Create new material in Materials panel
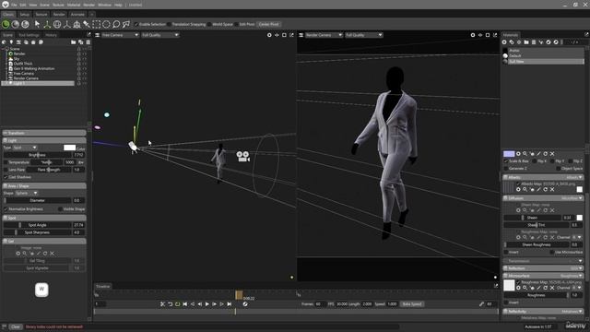 (504, 42)
